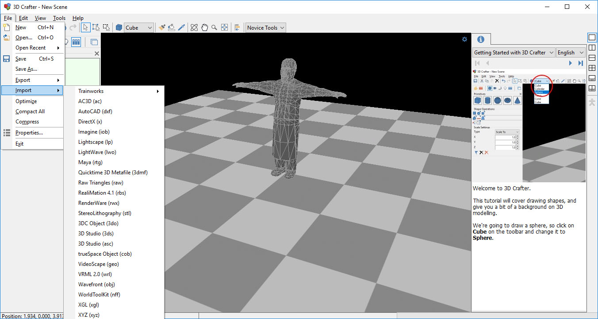Choose Open... from the File menu
598x319 pixels.
point(33,38)
